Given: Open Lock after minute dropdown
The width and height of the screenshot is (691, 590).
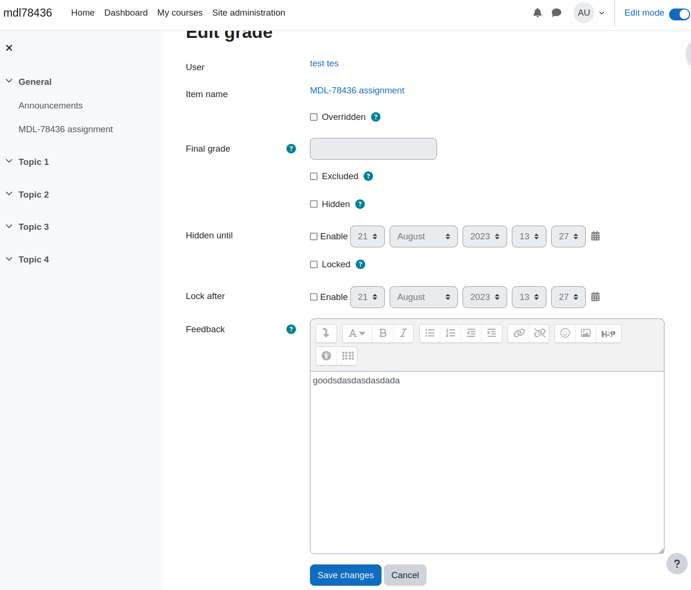Looking at the screenshot, I should click(568, 297).
